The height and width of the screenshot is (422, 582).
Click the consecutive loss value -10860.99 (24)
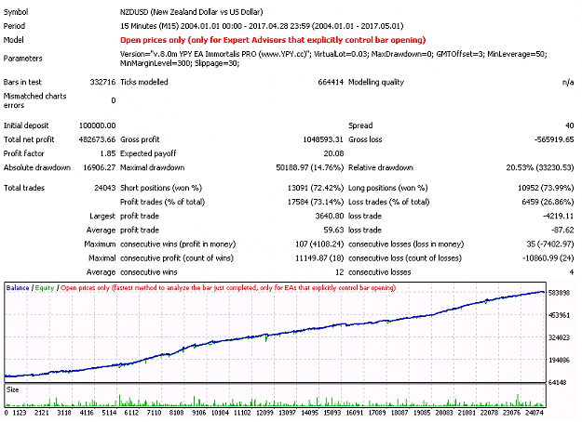coord(548,258)
